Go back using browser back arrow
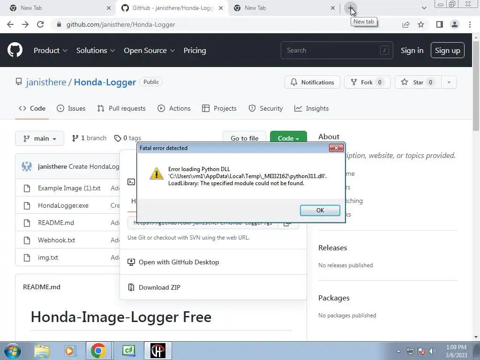Viewport: 480px width, 360px height. (10, 24)
